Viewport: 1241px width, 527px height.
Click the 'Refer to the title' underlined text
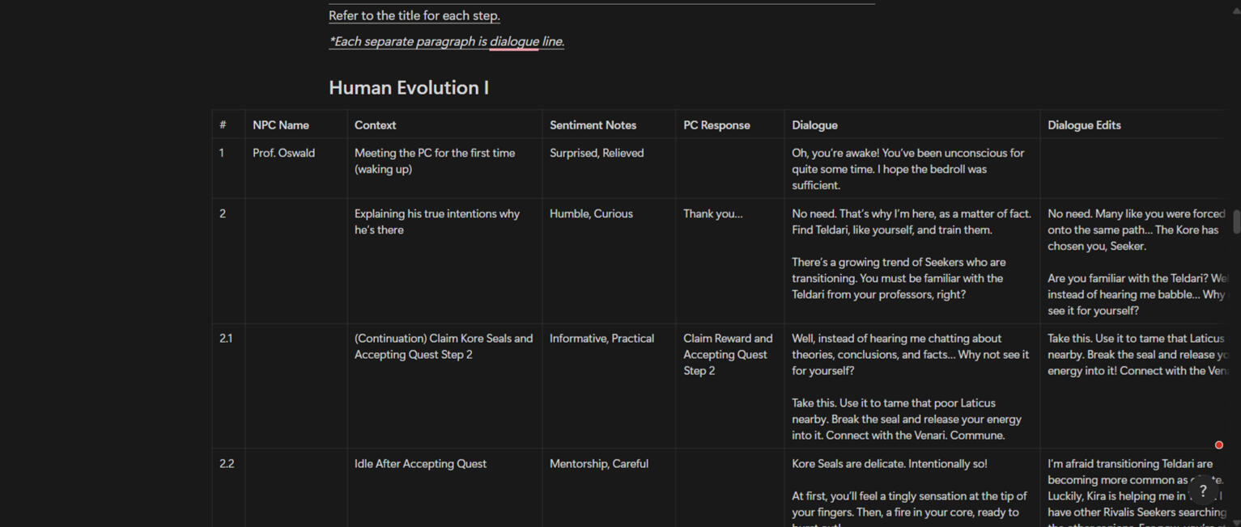click(x=414, y=16)
